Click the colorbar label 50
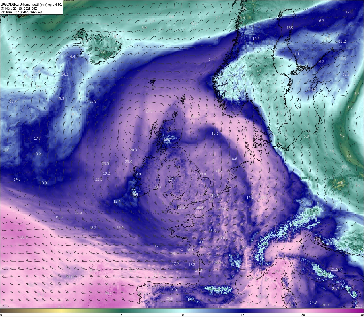Image resolution: width=364 pixels, height=317 pixels. point(361,315)
